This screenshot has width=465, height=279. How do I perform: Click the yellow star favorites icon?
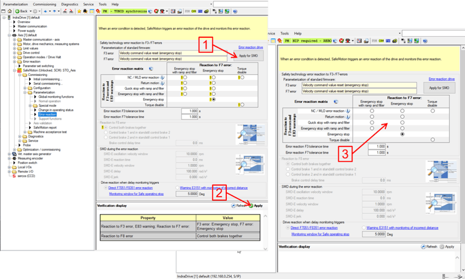click(x=79, y=11)
